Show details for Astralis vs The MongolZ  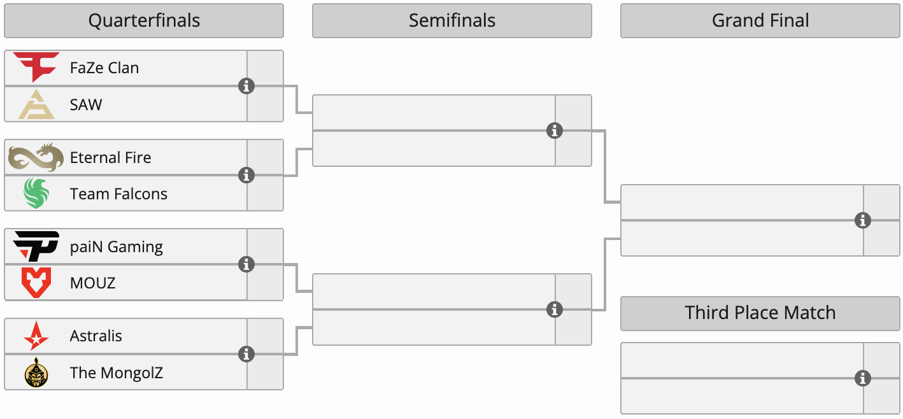(246, 354)
